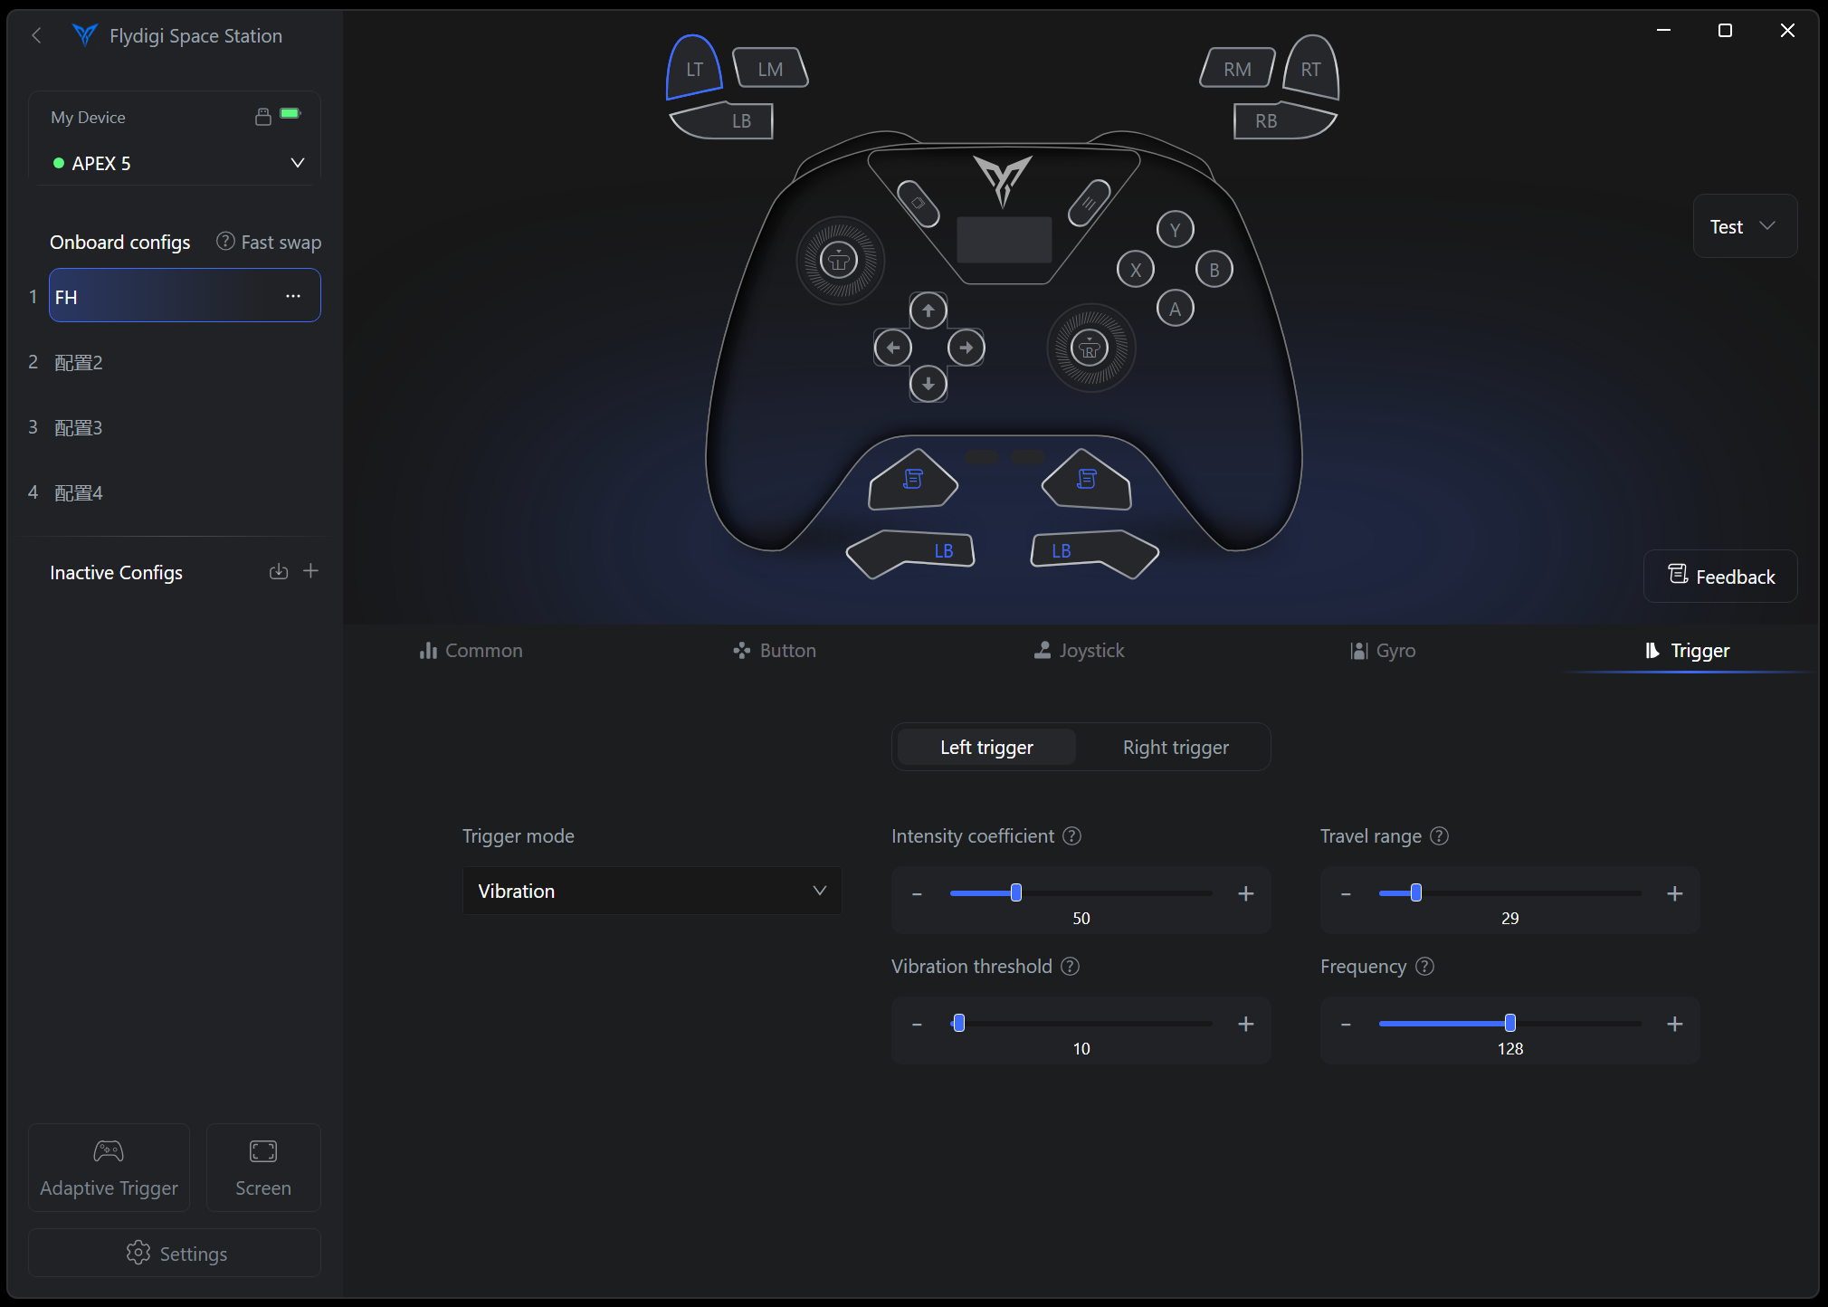This screenshot has height=1307, width=1828.
Task: Open the FH config options menu
Action: pyautogui.click(x=293, y=296)
